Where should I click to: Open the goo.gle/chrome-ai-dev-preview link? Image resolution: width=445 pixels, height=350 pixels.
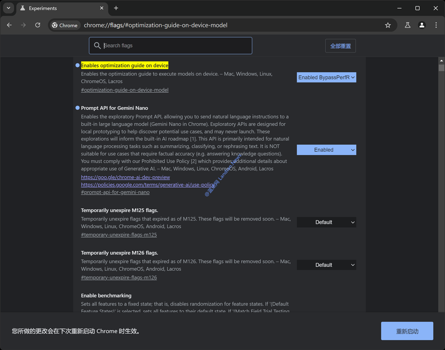pyautogui.click(x=125, y=177)
